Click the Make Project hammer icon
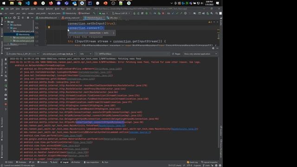The width and height of the screenshot is (297, 167). tap(94, 13)
